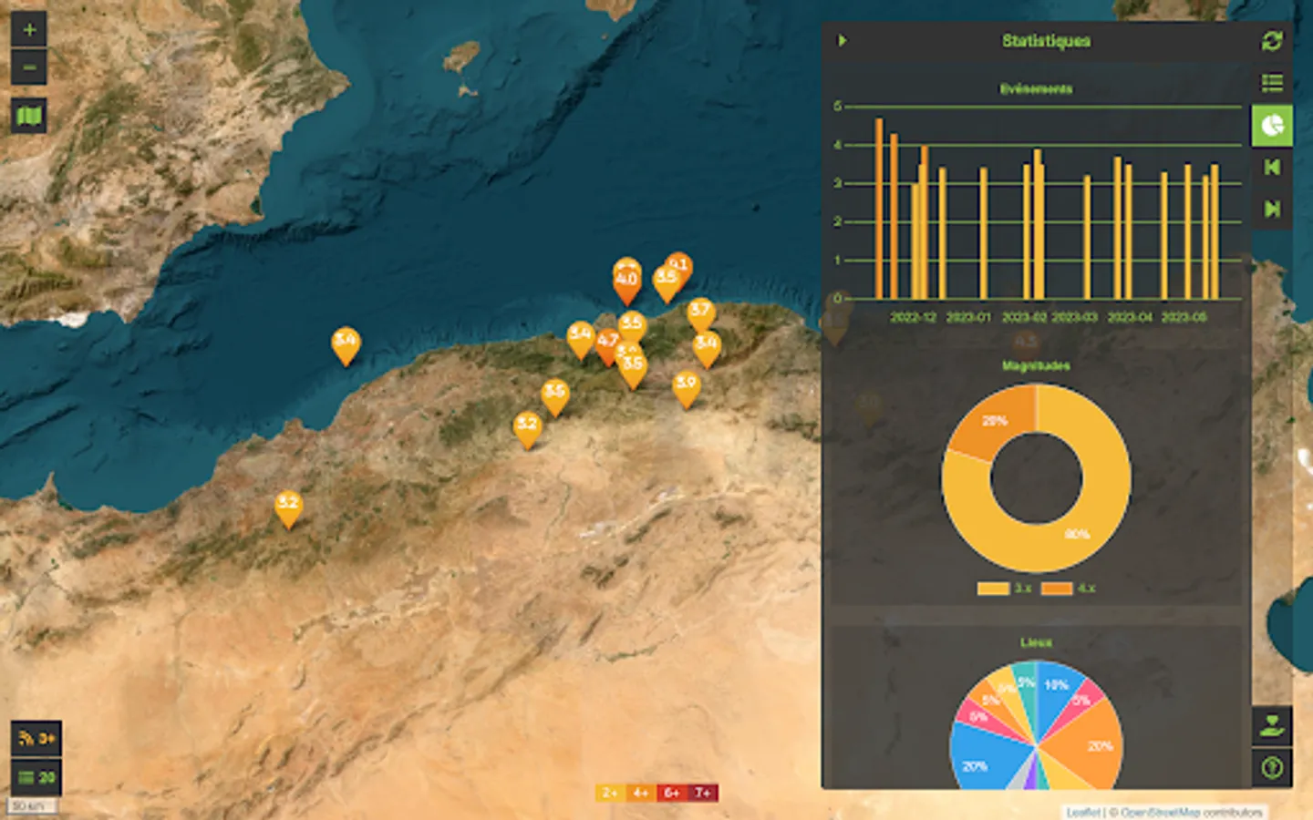Click the tallest bar in Evènements chart
The height and width of the screenshot is (820, 1313).
pos(879,209)
